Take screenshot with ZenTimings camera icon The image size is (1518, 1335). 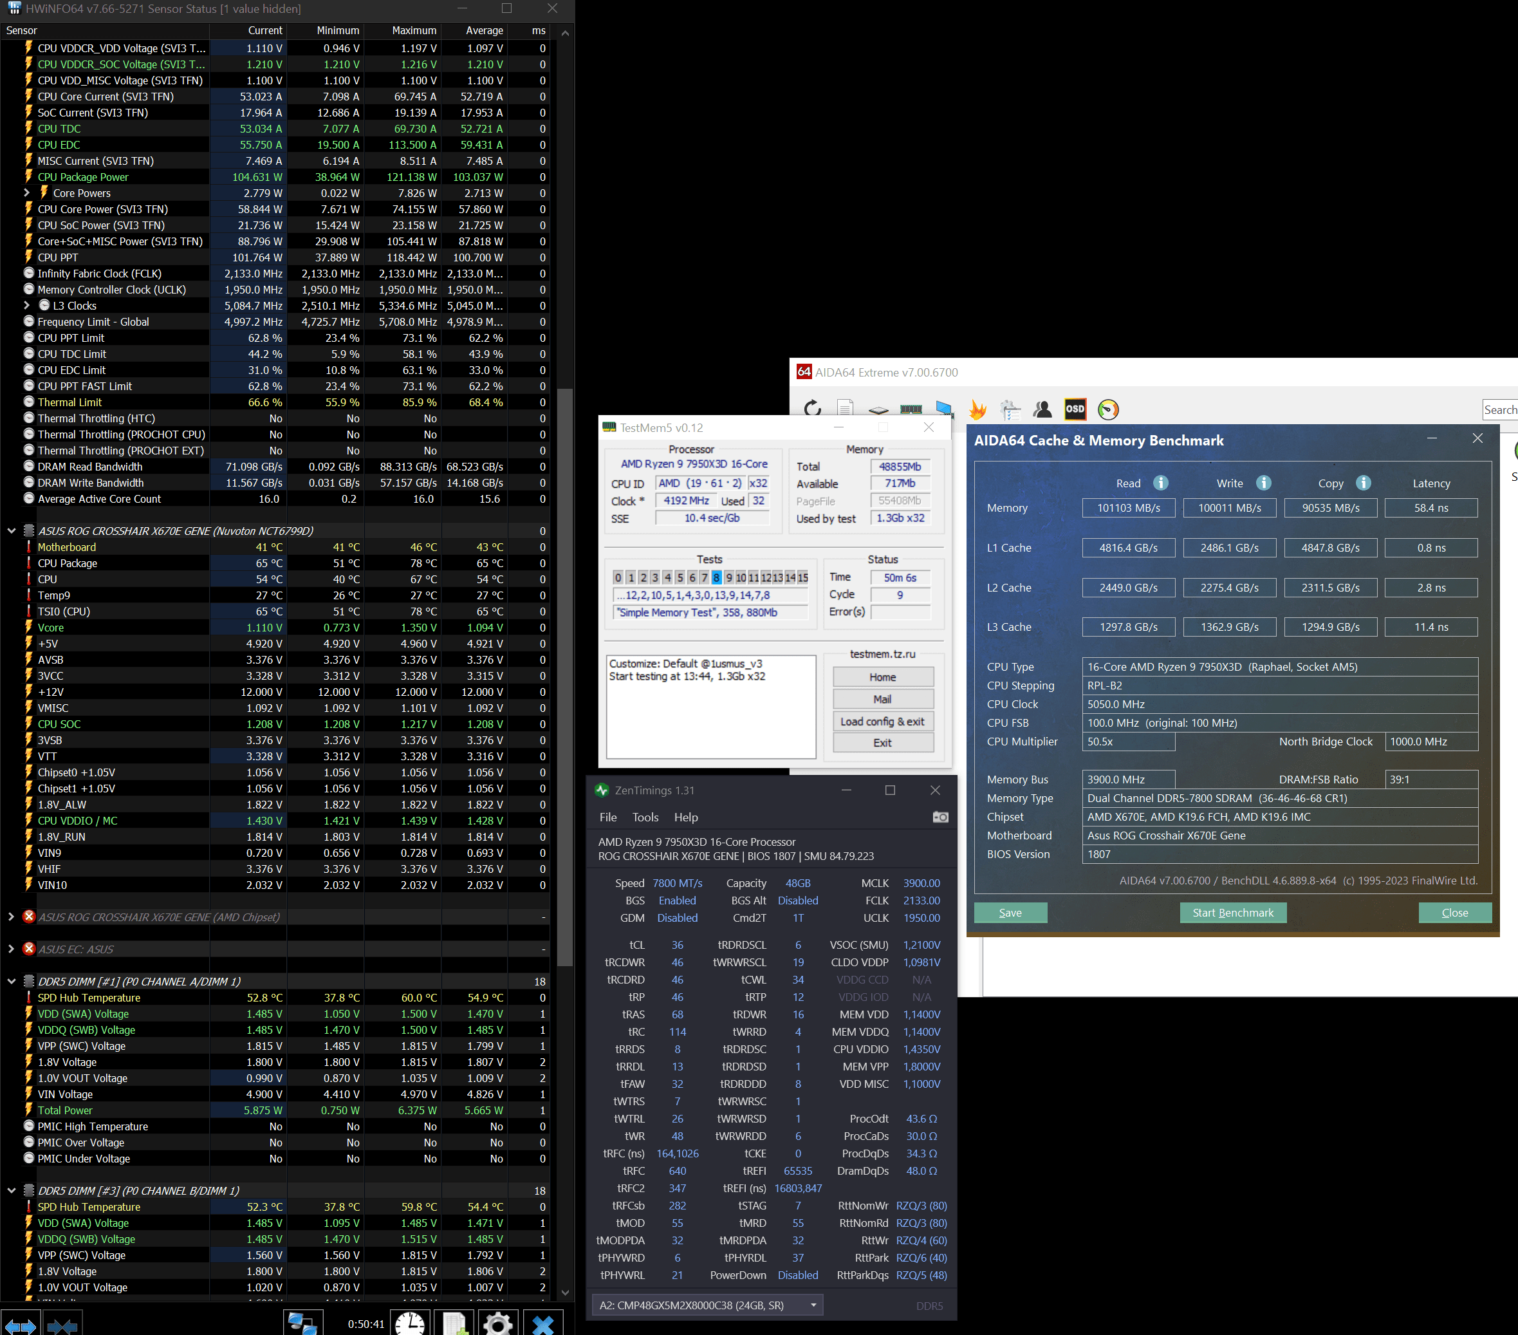939,817
